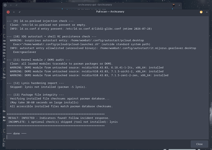The height and width of the screenshot is (150, 212).
Task: Open the yellow window menu icon in Full scan titlebar
Action: tap(201, 12)
